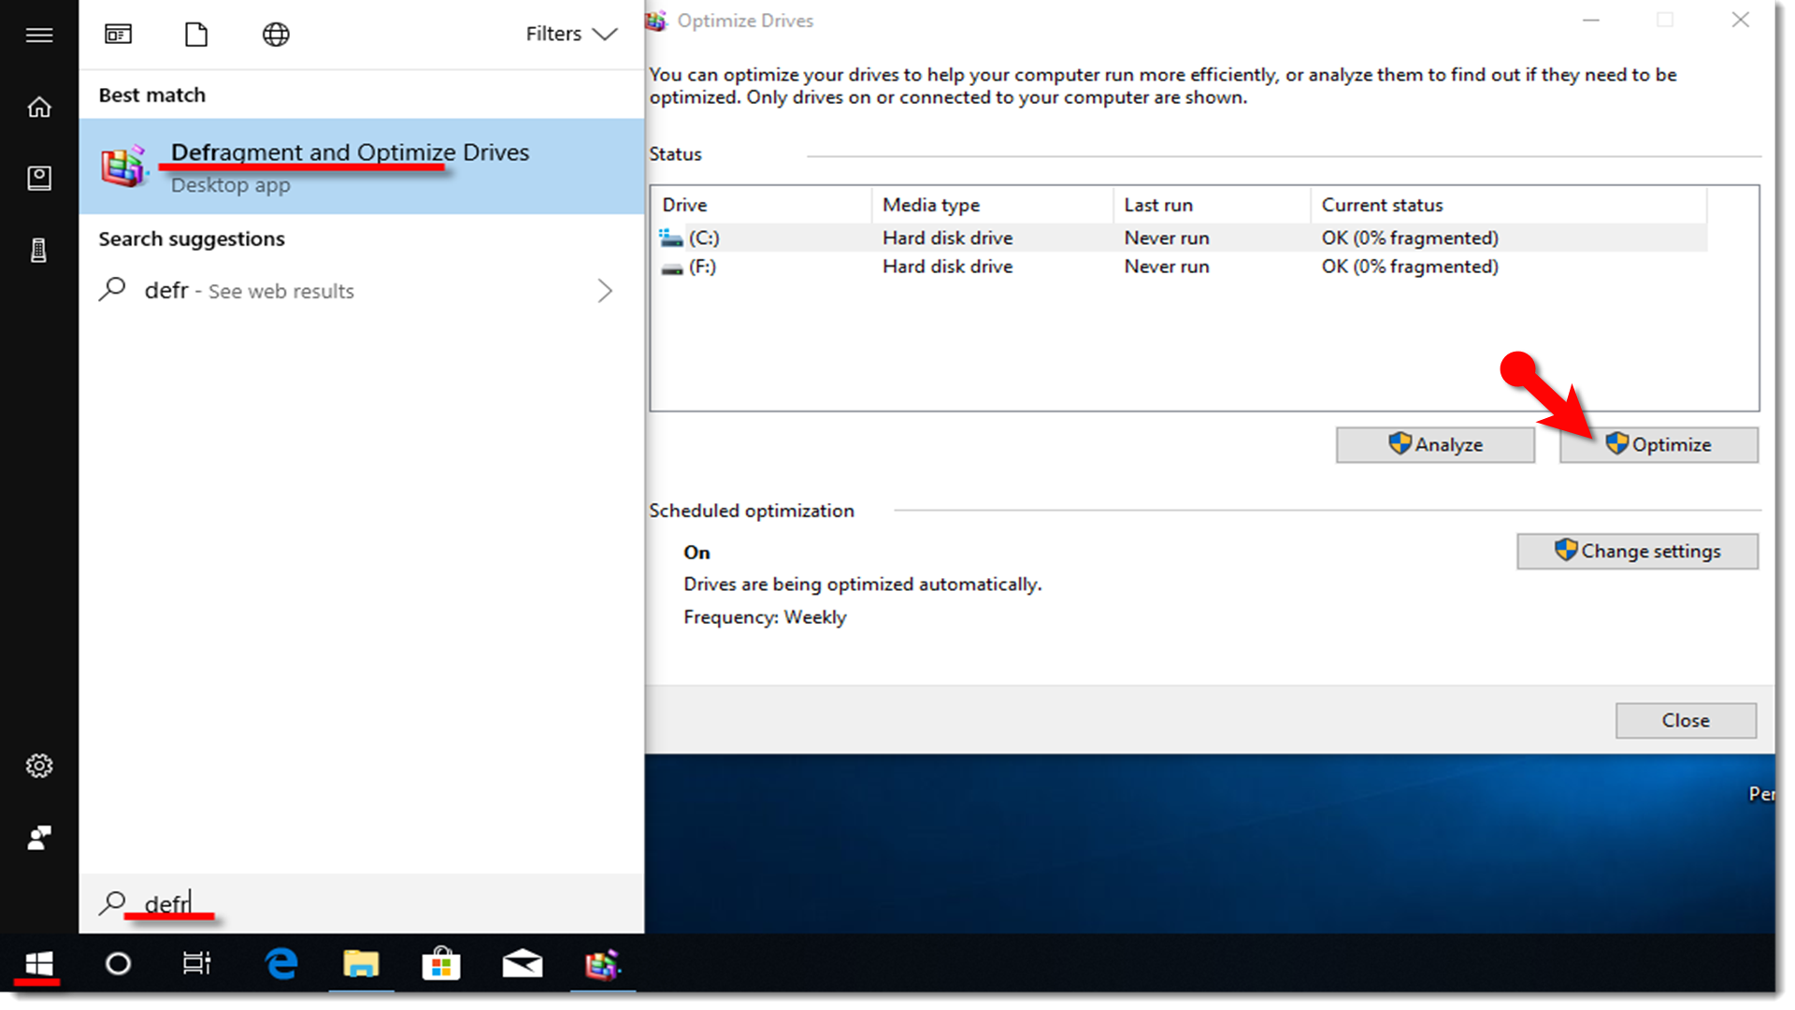Filter search results by Web globe icon

[x=276, y=35]
